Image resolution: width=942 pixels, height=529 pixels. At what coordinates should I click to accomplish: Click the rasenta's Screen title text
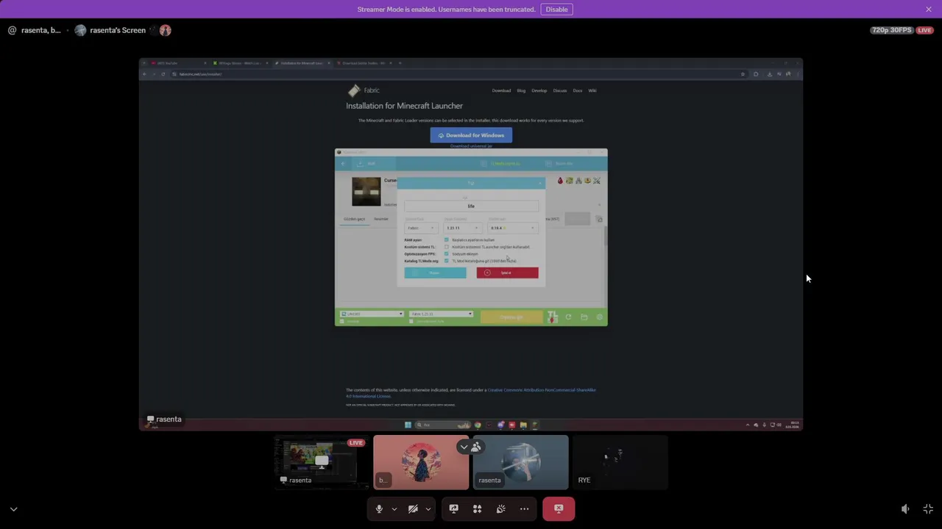click(118, 30)
